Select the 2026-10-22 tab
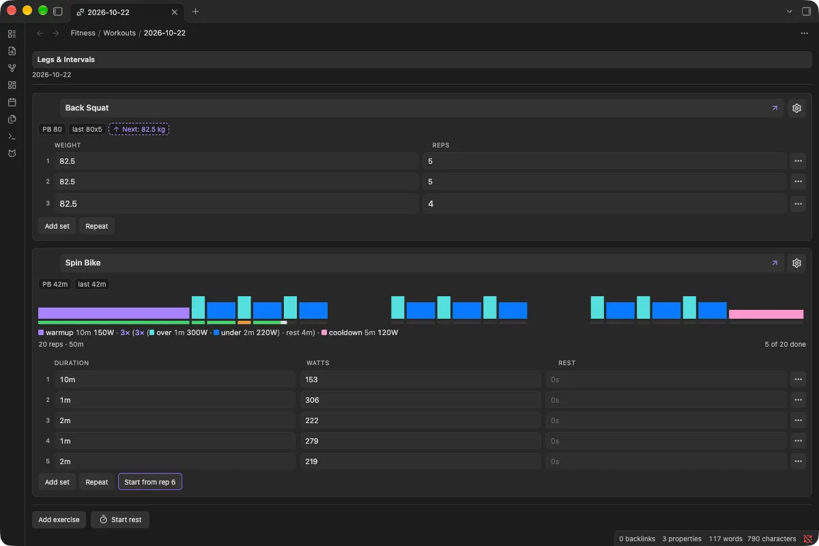Screen dimensions: 819x546 (127, 12)
